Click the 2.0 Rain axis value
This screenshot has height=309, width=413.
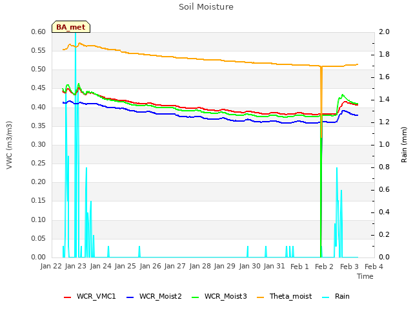pyautogui.click(x=385, y=32)
